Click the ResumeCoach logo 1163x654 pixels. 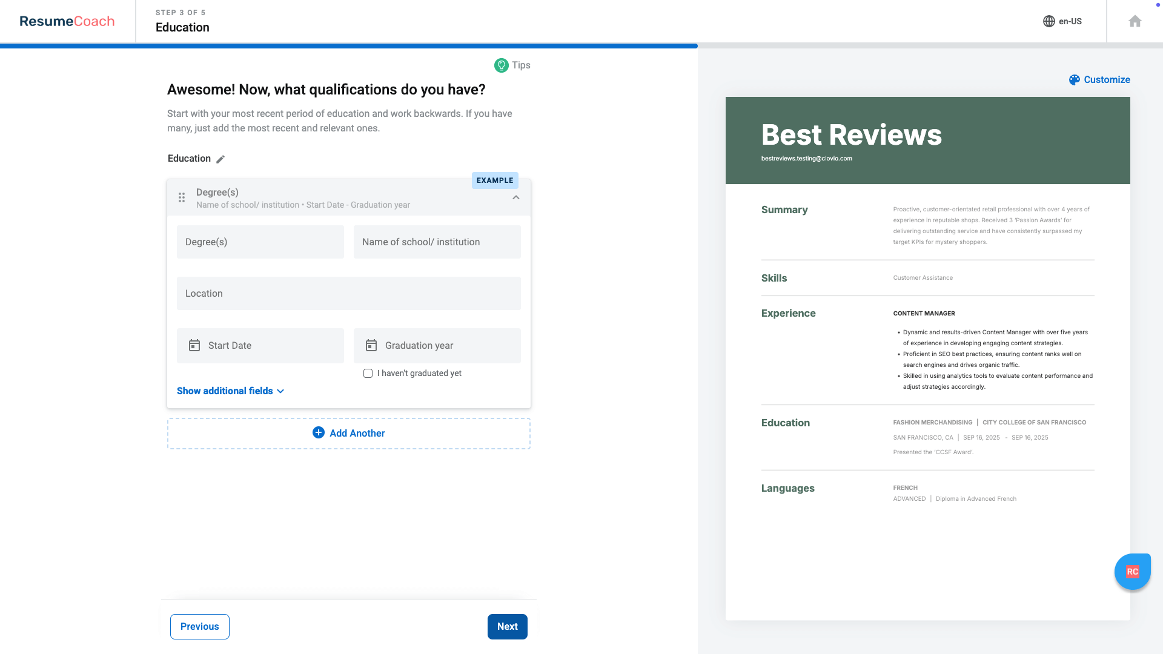click(x=67, y=21)
